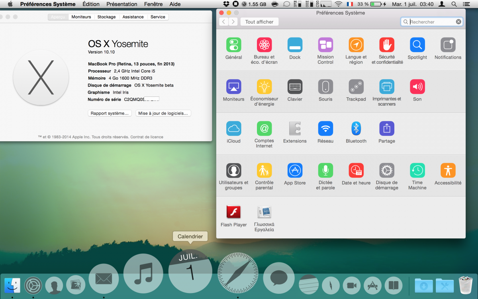Open Time Machine preferences
Image resolution: width=478 pixels, height=299 pixels.
coord(417,170)
